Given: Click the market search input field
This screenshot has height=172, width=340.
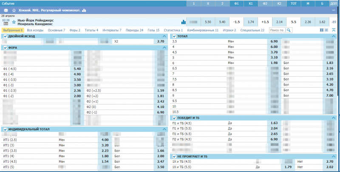Looking at the screenshot, I should coord(277,31).
